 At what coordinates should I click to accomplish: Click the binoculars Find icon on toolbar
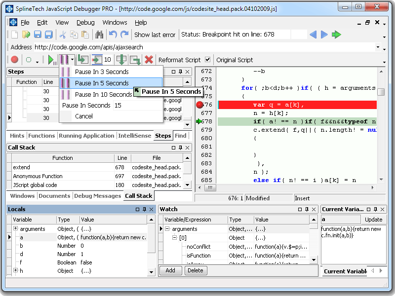coord(99,35)
